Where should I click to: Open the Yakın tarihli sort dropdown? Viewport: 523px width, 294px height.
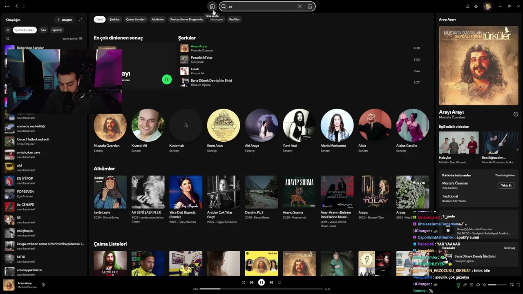(72, 39)
